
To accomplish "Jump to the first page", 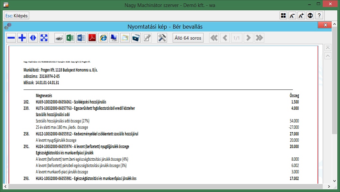I will pos(214,38).
